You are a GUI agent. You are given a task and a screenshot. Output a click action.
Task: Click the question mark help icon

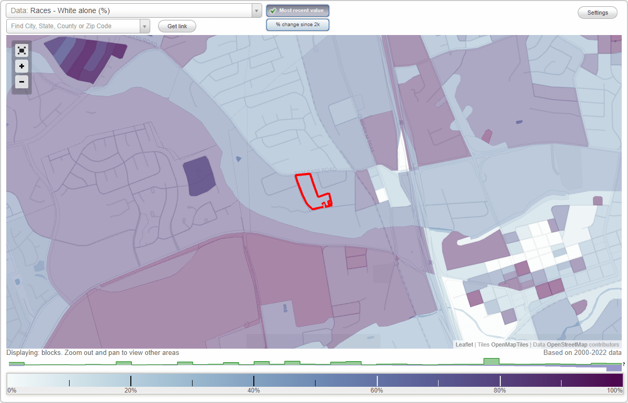click(623, 364)
